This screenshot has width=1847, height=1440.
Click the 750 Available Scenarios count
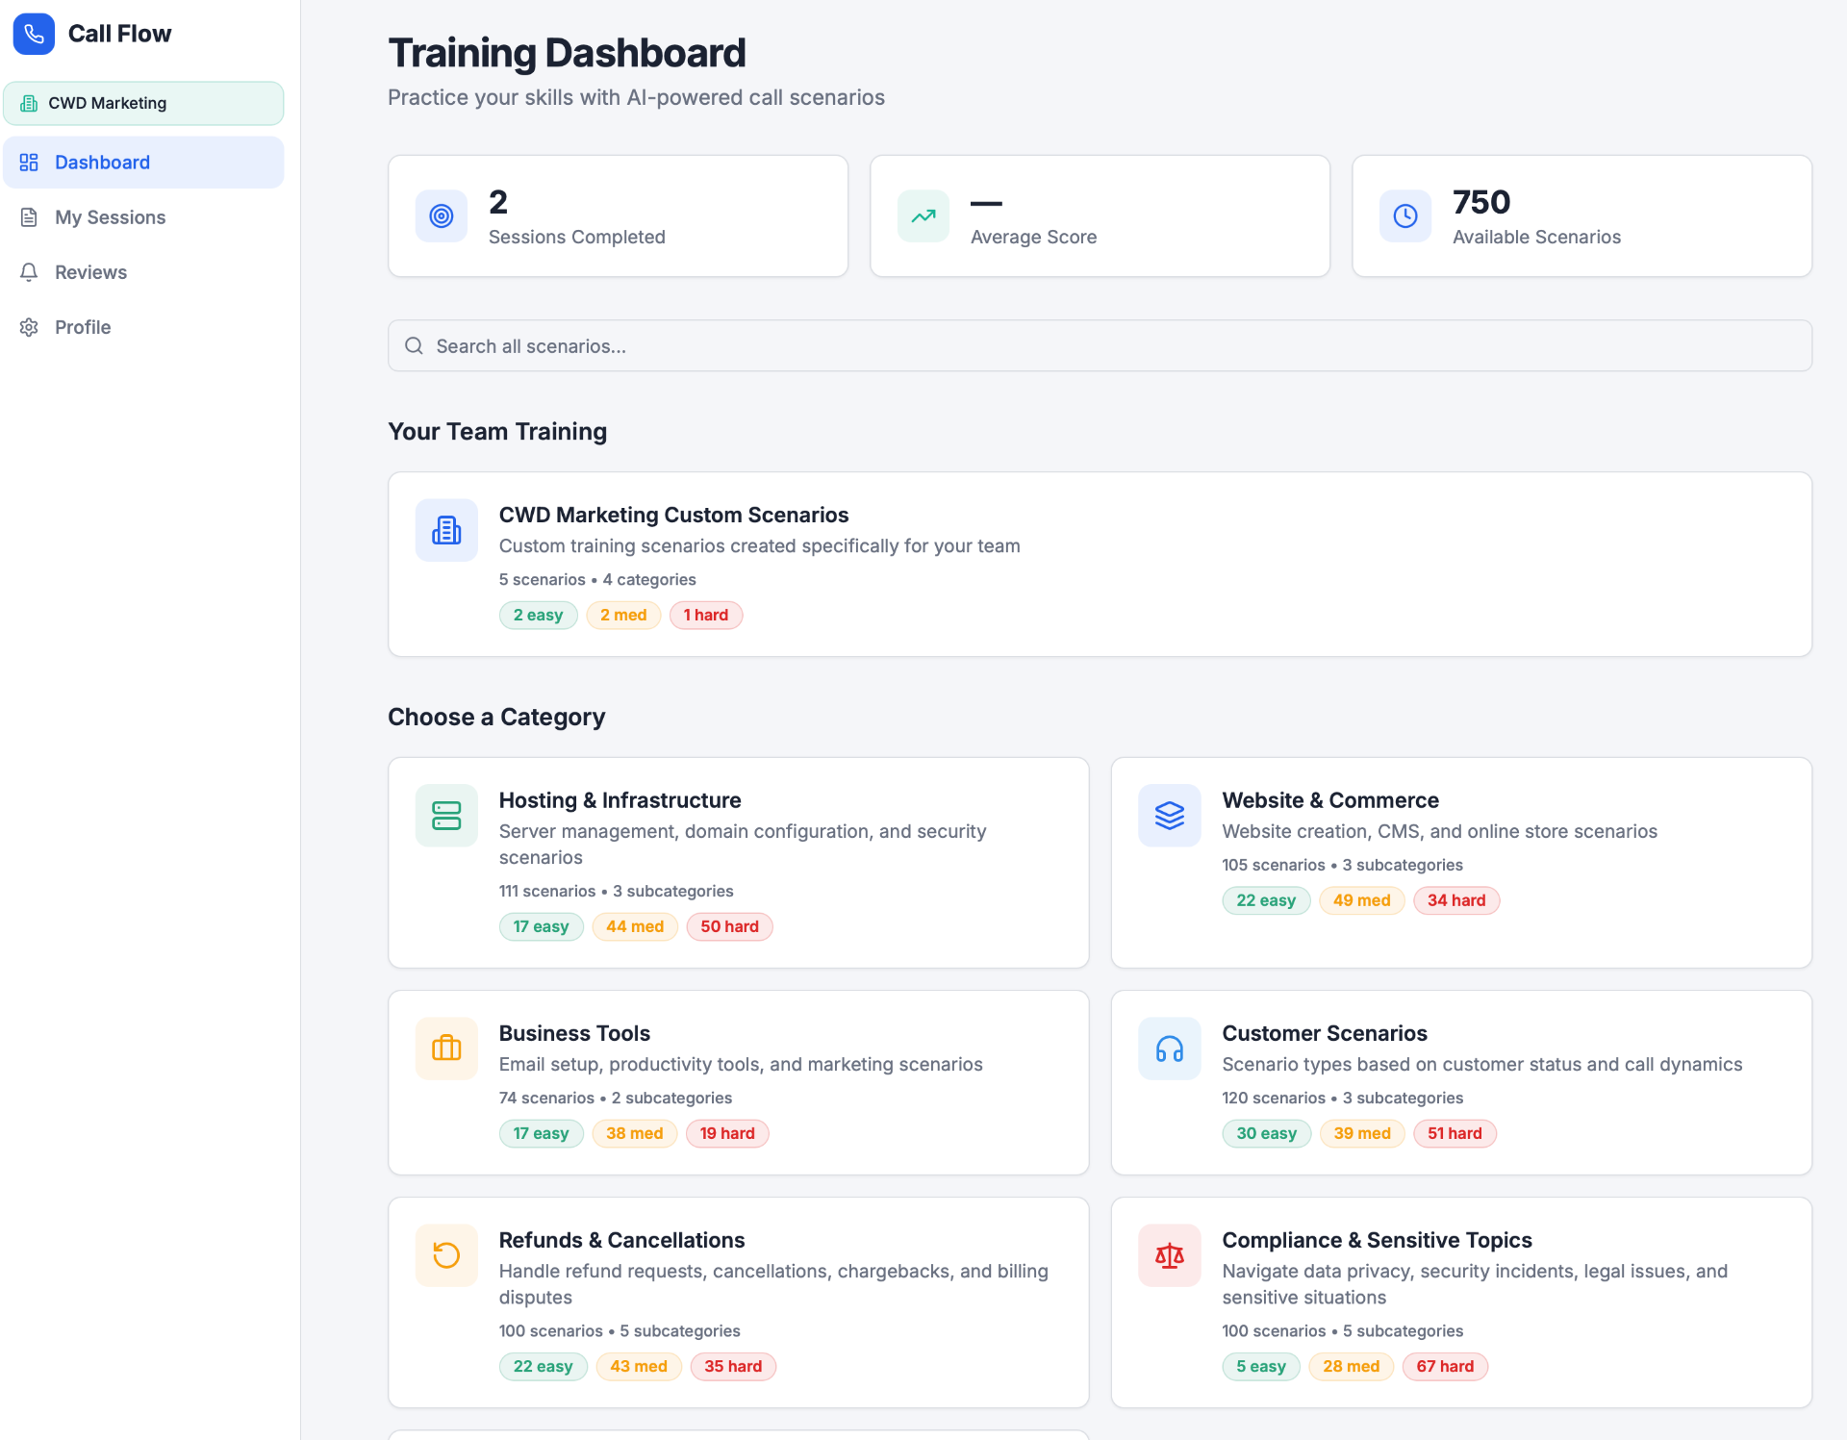tap(1481, 203)
